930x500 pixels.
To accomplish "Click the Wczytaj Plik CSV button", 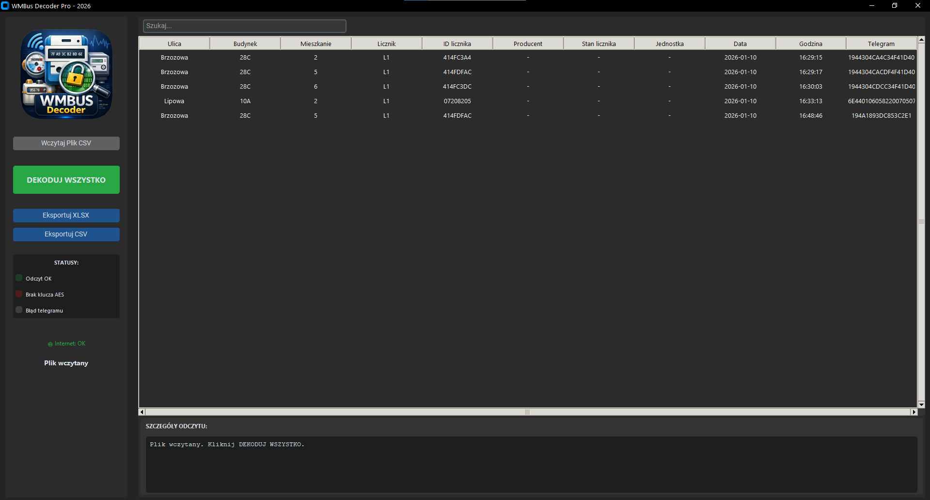I will pos(66,143).
